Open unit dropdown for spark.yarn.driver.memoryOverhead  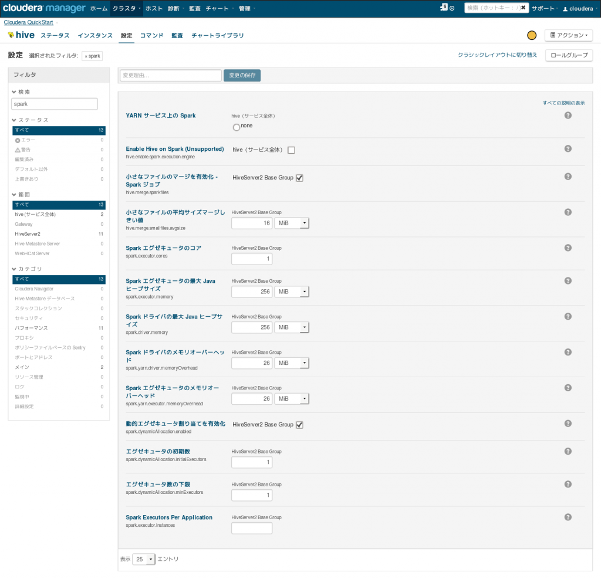click(292, 363)
